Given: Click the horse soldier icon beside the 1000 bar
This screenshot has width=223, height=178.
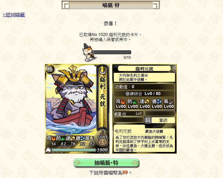Looking at the screenshot, I should 48,150.
